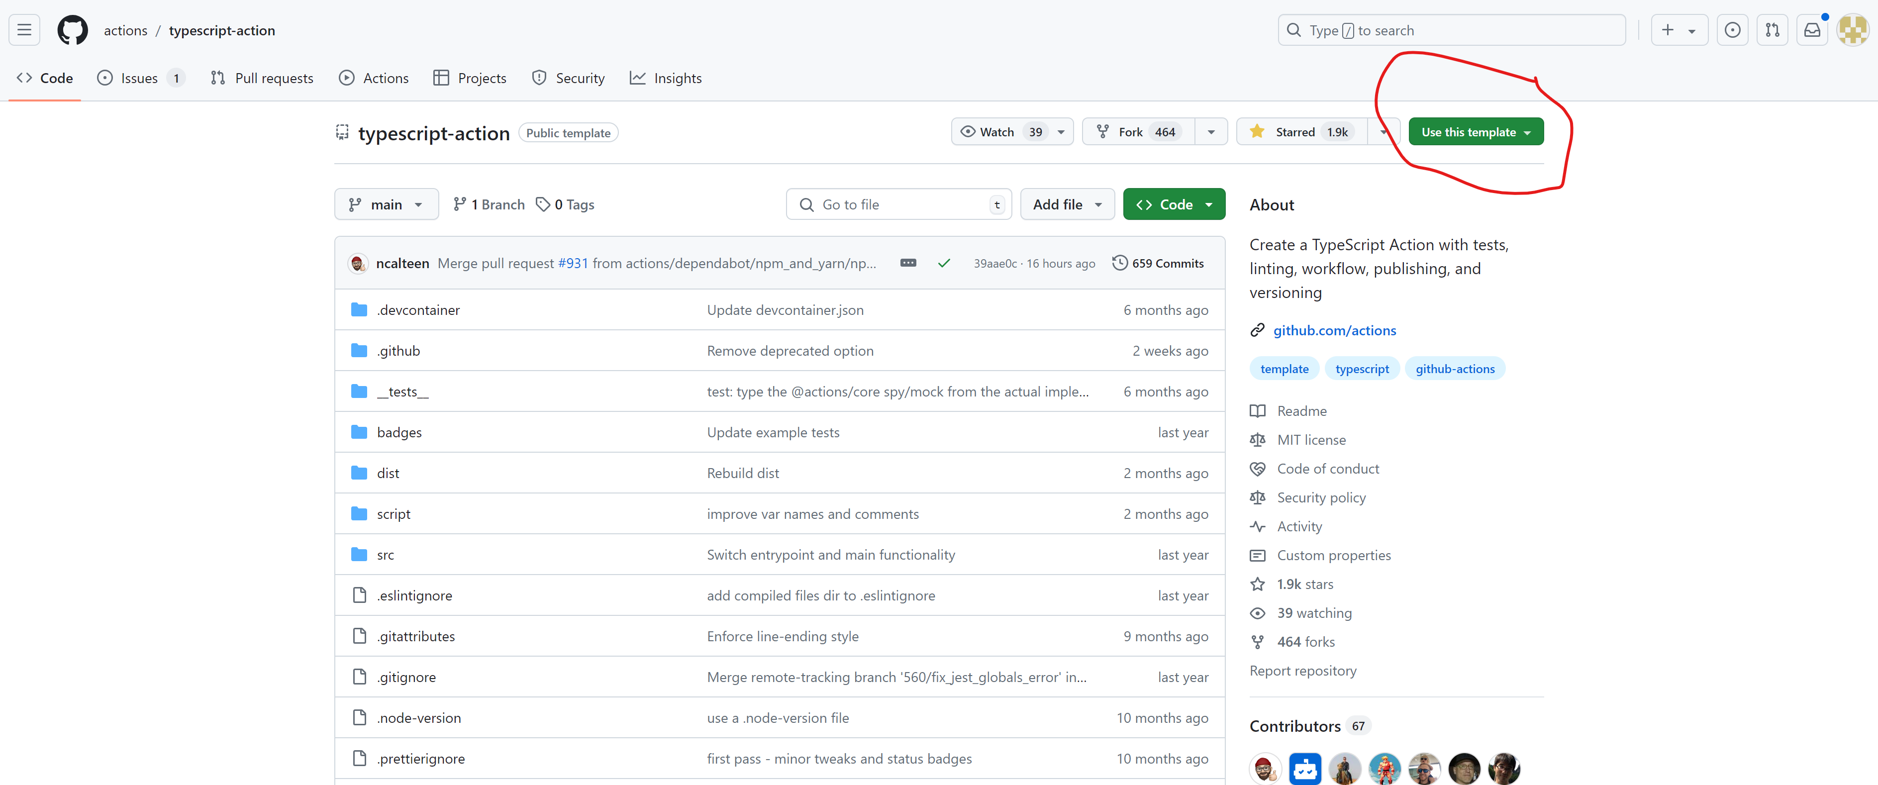Open the src folder
Screen dimensions: 1878x785
385,555
